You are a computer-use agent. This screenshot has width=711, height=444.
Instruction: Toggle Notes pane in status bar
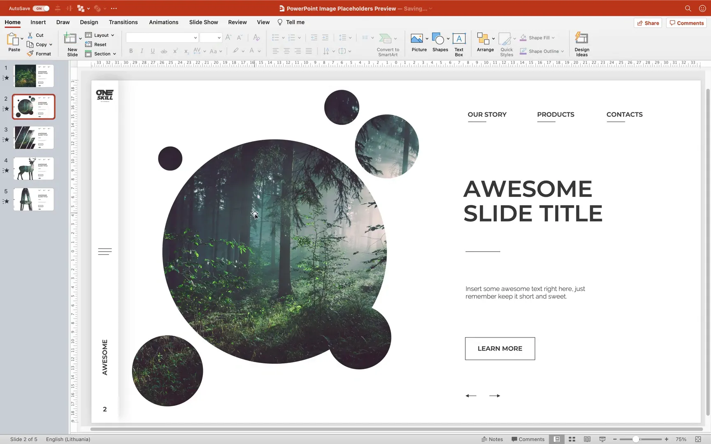click(x=492, y=439)
